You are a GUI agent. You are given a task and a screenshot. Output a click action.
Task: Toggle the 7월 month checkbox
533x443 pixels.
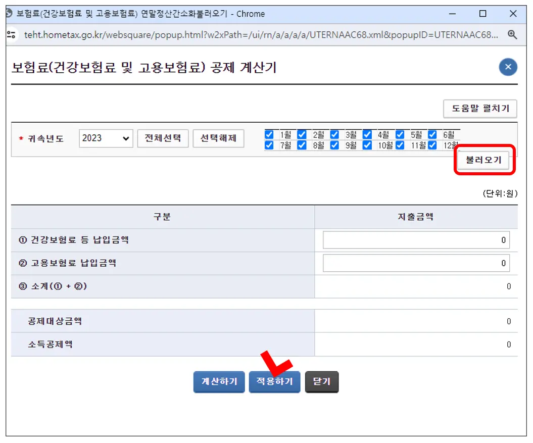coord(268,145)
